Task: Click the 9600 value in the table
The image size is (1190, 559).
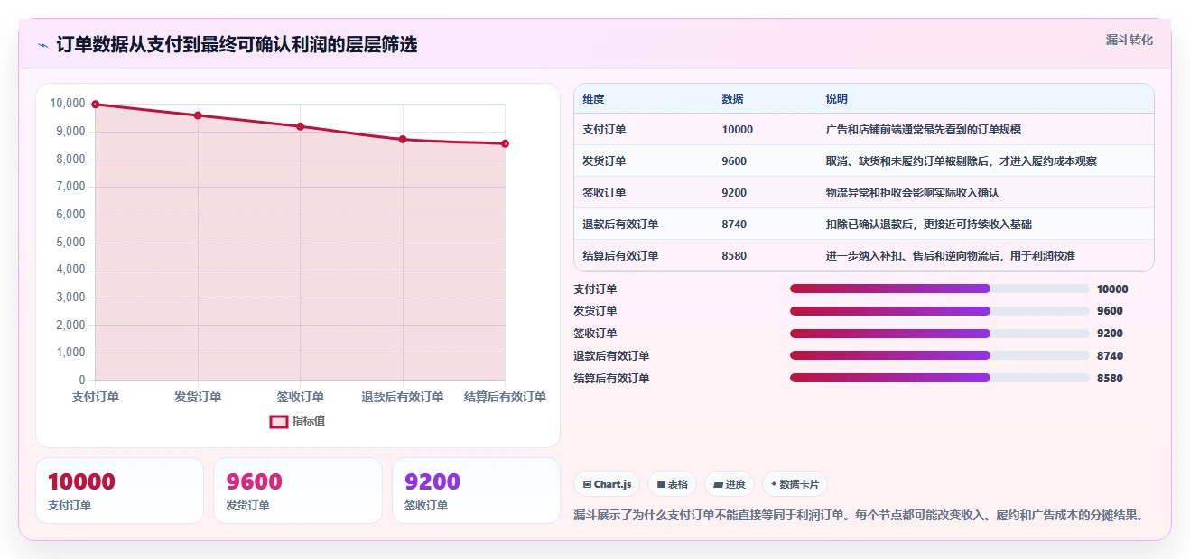Action: [735, 161]
